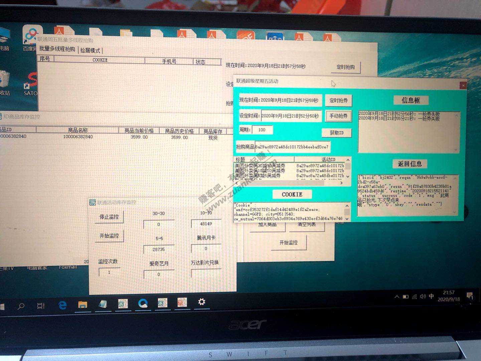Click the 腾讯月卡 stock field
The width and height of the screenshot is (481, 361).
click(206, 248)
